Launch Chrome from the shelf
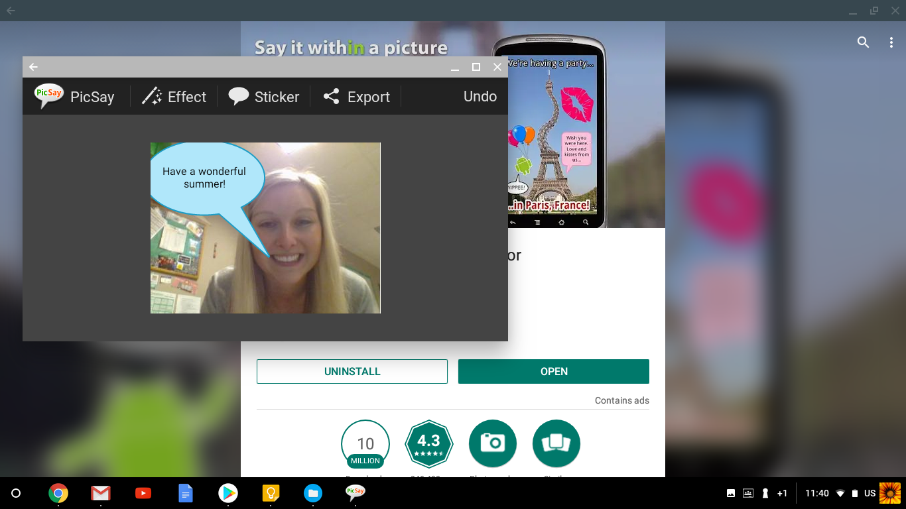The height and width of the screenshot is (509, 906). pyautogui.click(x=58, y=493)
